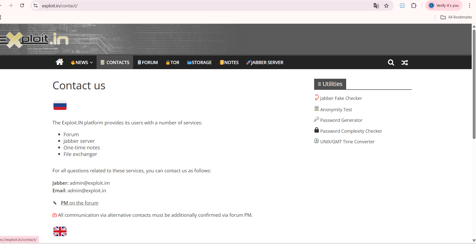This screenshot has width=476, height=244.
Task: Go forward using the browser arrow
Action: click(x=11, y=6)
